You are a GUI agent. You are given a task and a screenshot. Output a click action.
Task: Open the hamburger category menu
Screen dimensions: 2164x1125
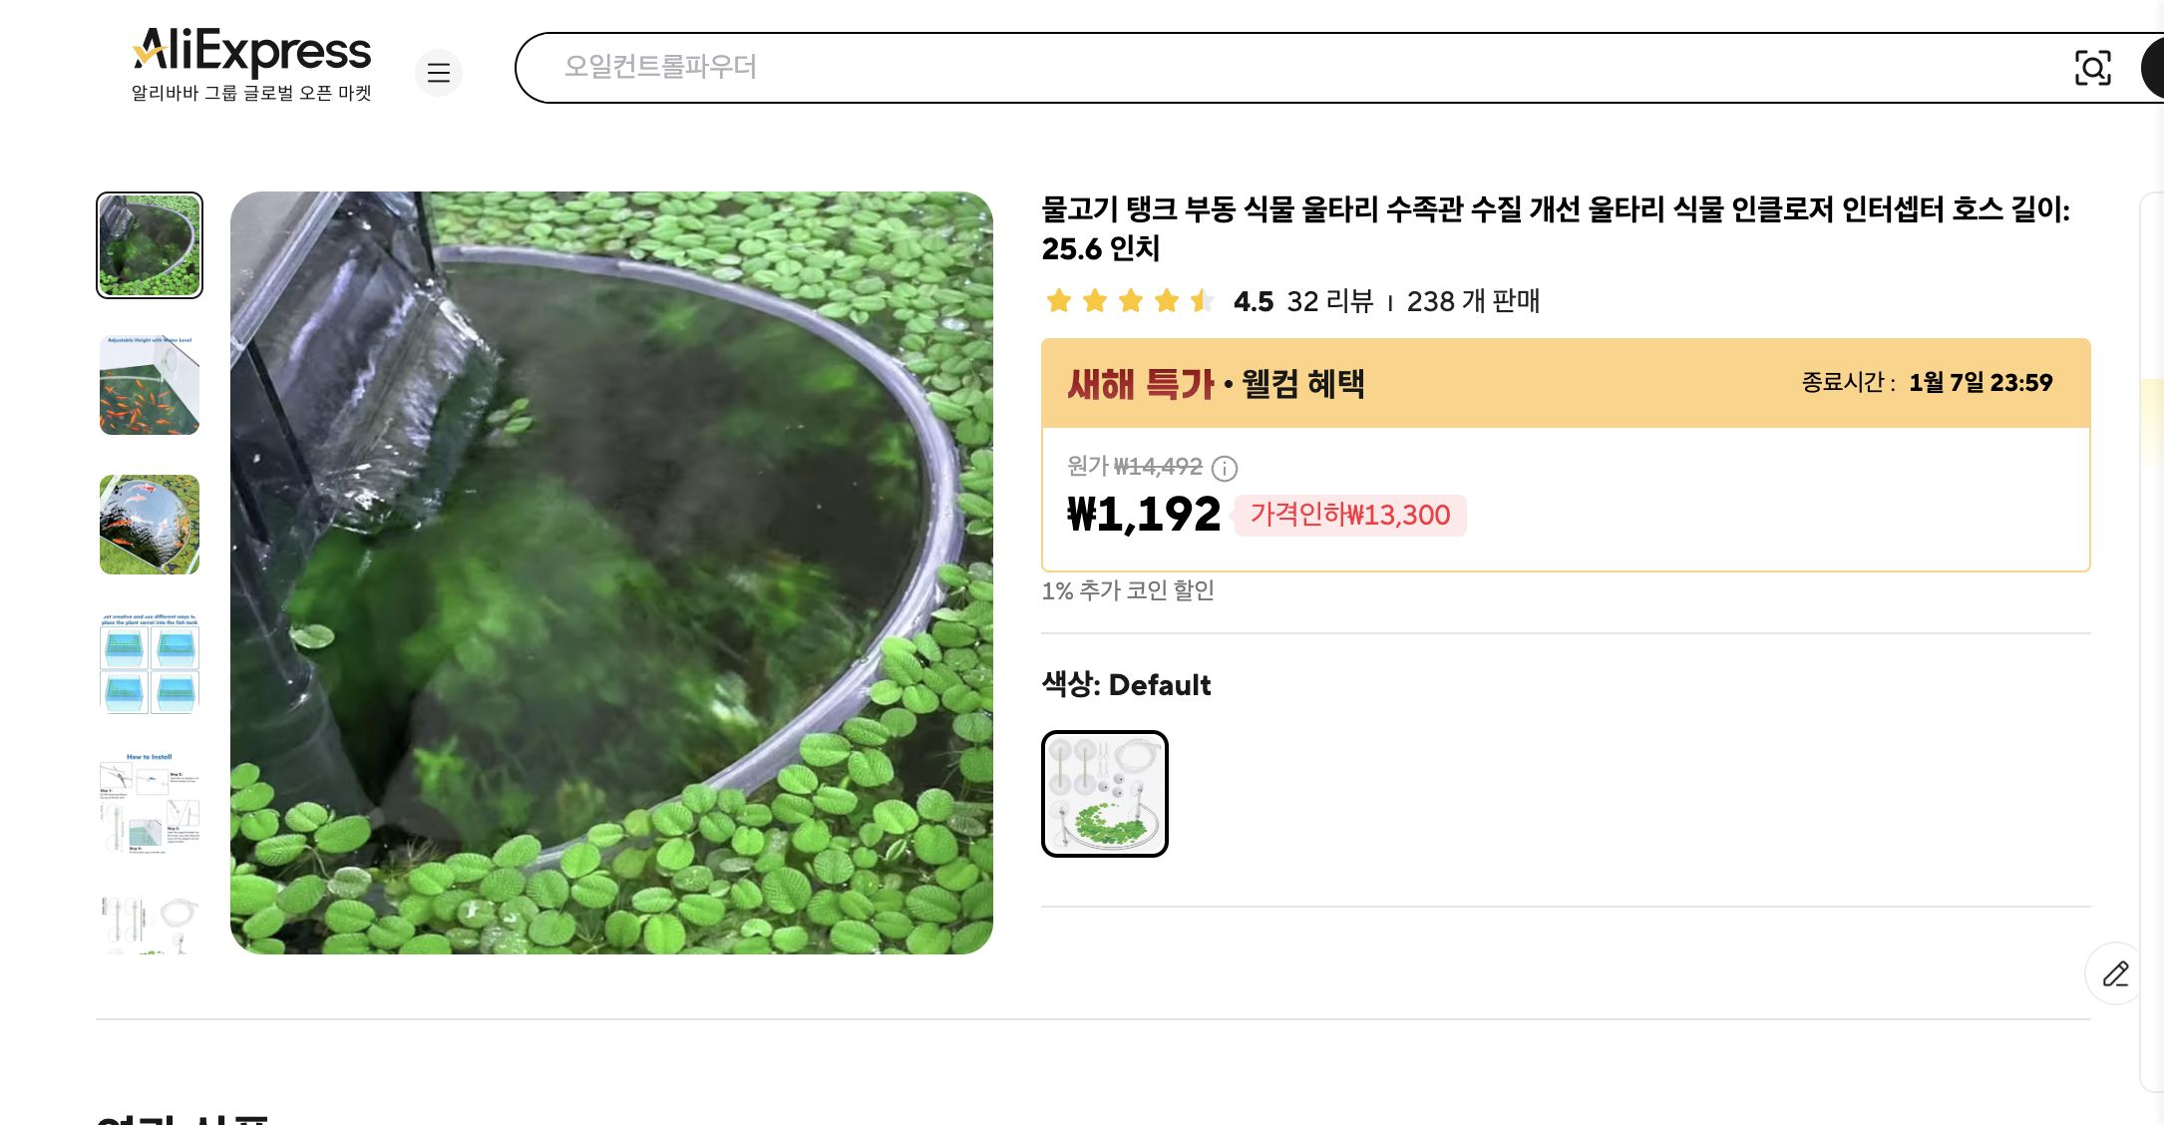tap(439, 73)
